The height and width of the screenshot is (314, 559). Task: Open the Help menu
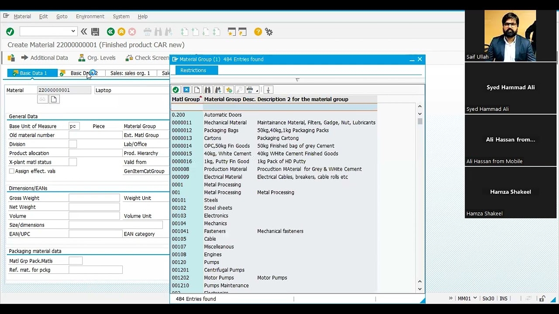(x=143, y=17)
